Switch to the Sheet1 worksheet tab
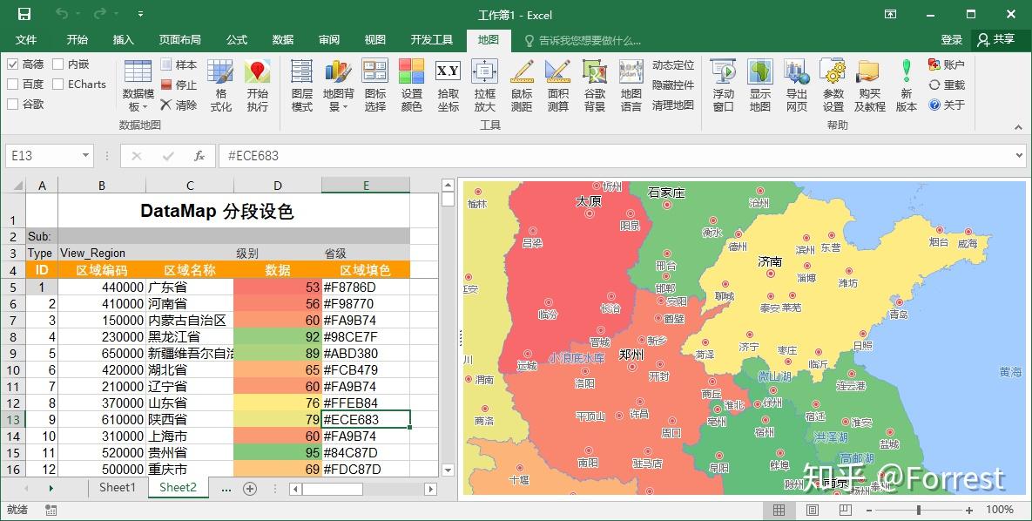Image resolution: width=1032 pixels, height=521 pixels. pos(118,487)
